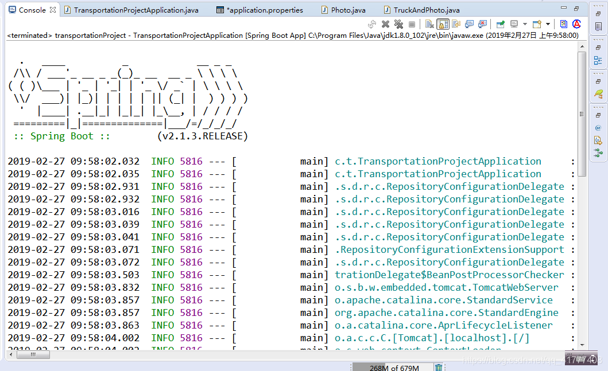Restore the stack above the Javadoc icon
The image size is (608, 371).
[598, 115]
